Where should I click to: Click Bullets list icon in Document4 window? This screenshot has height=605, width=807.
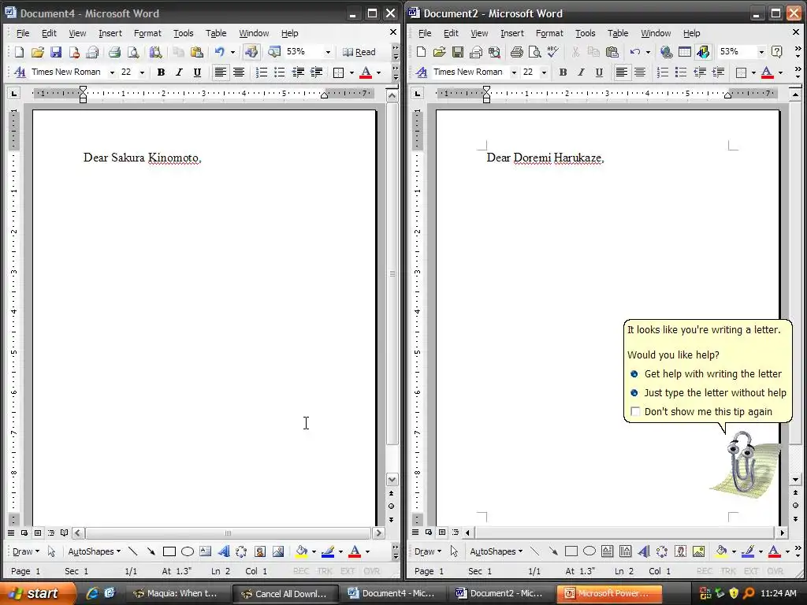coord(280,72)
